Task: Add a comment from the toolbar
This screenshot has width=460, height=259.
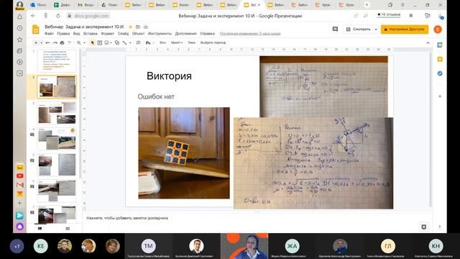Action: (138, 43)
